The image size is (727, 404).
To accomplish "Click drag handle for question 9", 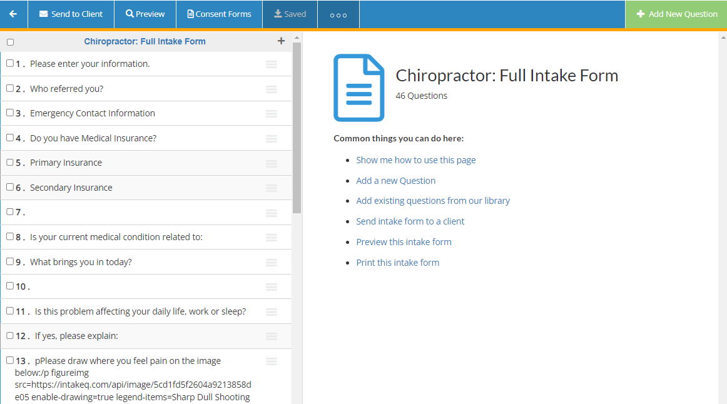I will click(x=272, y=262).
